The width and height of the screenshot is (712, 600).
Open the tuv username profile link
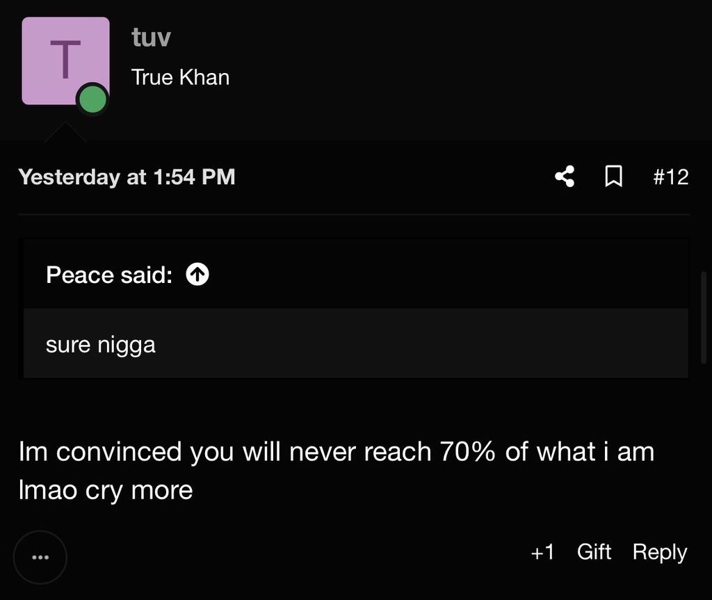[151, 38]
